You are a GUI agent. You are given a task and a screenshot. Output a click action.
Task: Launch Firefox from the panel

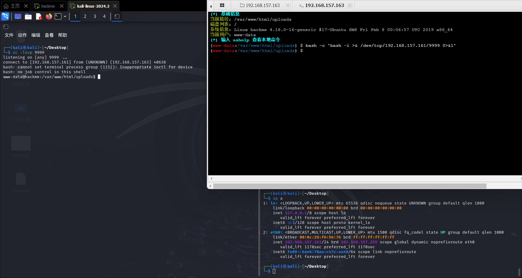pyautogui.click(x=49, y=16)
